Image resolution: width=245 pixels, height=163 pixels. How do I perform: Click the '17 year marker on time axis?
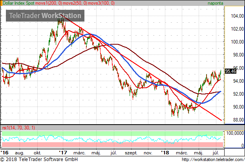63,152
